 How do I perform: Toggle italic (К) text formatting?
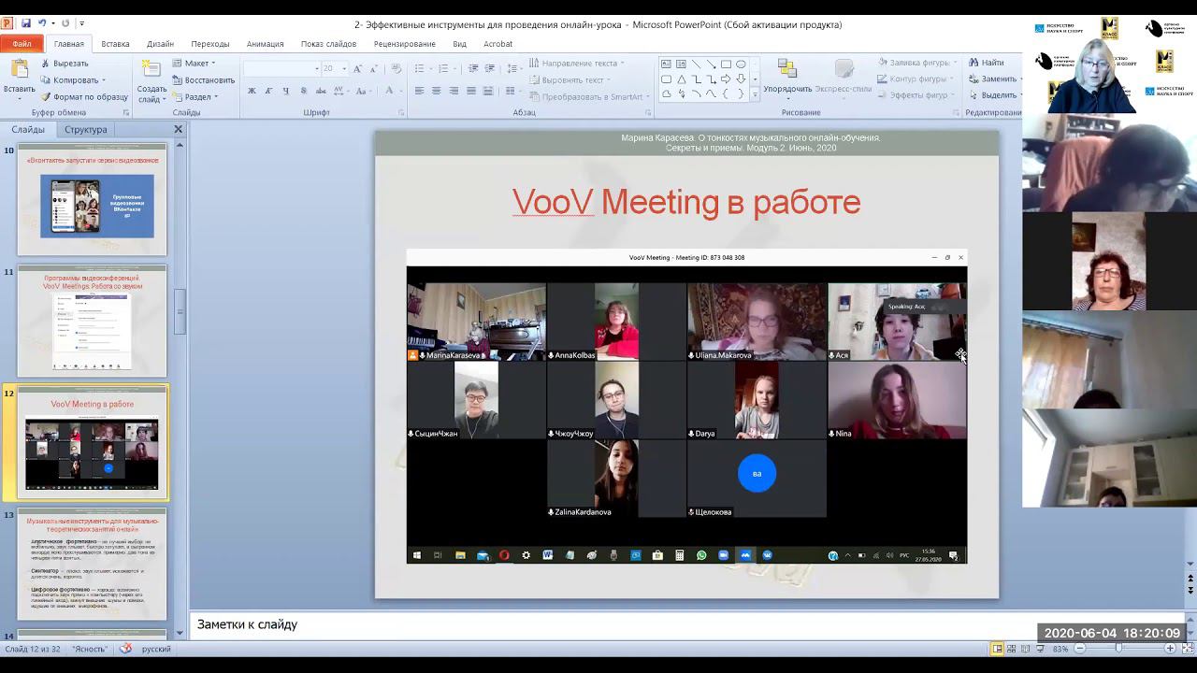pyautogui.click(x=268, y=91)
